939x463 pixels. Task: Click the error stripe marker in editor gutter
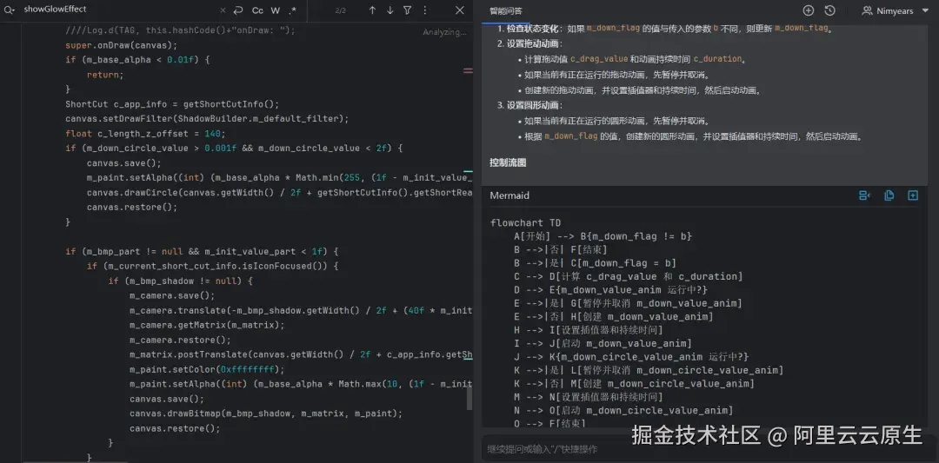(x=468, y=70)
